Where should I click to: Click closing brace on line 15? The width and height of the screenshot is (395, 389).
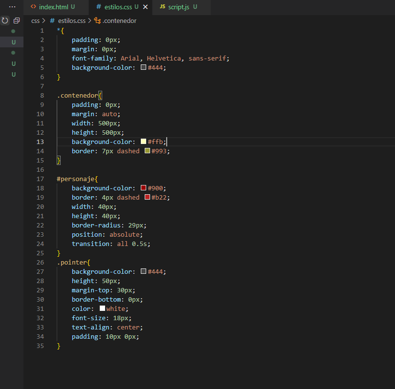pos(59,160)
